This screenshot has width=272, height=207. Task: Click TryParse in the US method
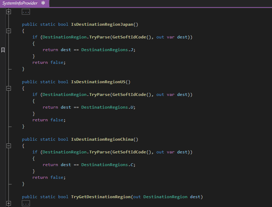click(99, 95)
